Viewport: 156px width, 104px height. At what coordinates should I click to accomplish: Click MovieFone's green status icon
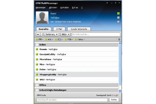[x=37, y=60]
